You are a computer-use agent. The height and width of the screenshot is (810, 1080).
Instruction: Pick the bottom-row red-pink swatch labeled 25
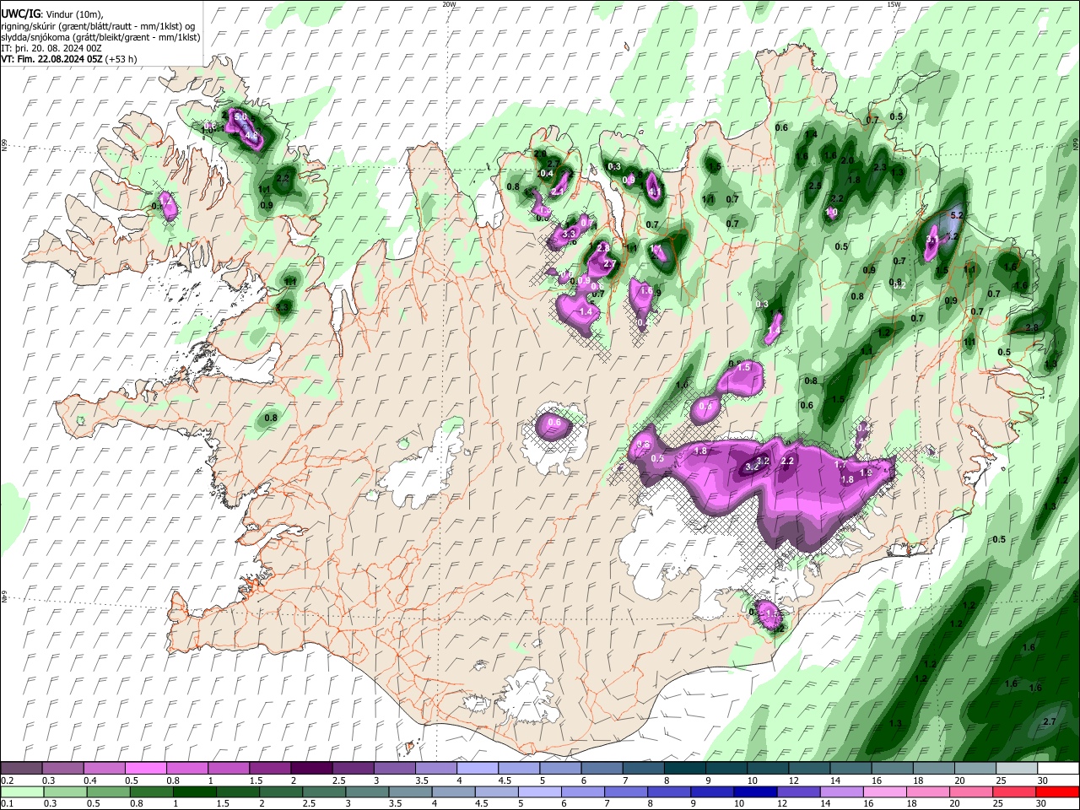click(1014, 792)
